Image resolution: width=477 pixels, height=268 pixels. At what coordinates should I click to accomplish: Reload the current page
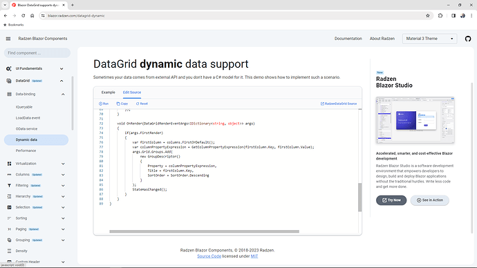pyautogui.click(x=23, y=16)
